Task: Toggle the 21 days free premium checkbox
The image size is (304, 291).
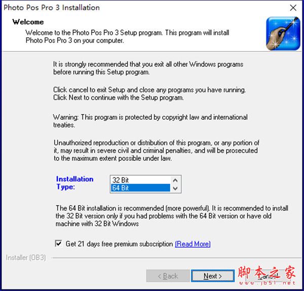Action: [58, 244]
